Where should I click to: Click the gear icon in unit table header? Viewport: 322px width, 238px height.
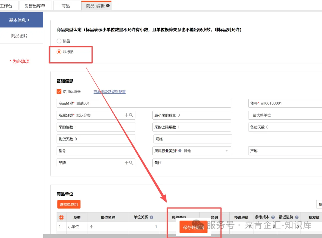(62, 217)
